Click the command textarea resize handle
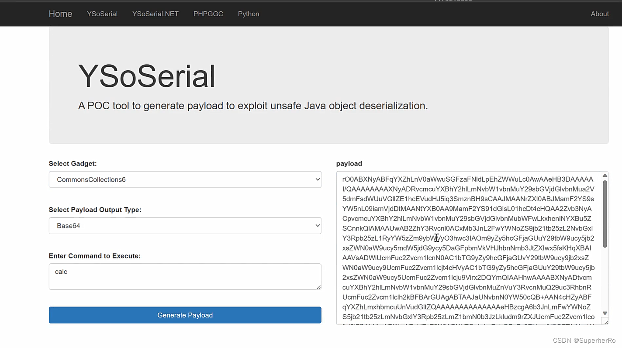This screenshot has width=622, height=348. point(318,287)
